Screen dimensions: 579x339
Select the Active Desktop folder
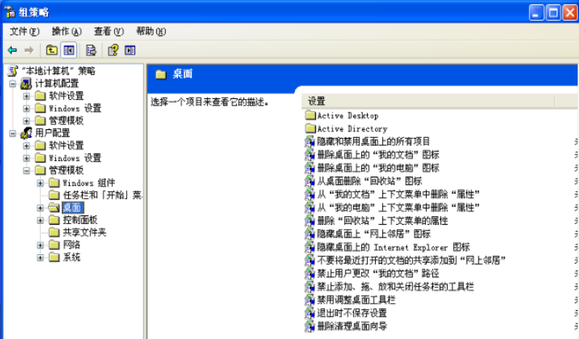click(x=347, y=116)
